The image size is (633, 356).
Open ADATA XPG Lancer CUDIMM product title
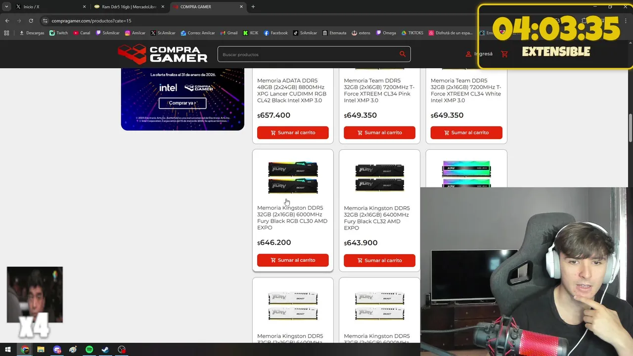pyautogui.click(x=293, y=90)
